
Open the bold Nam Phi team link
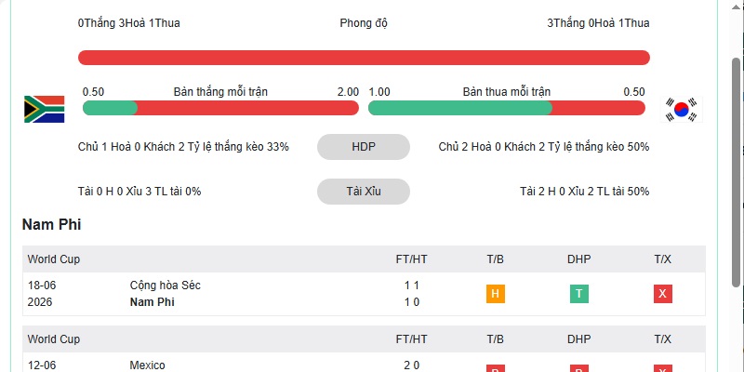coord(152,301)
